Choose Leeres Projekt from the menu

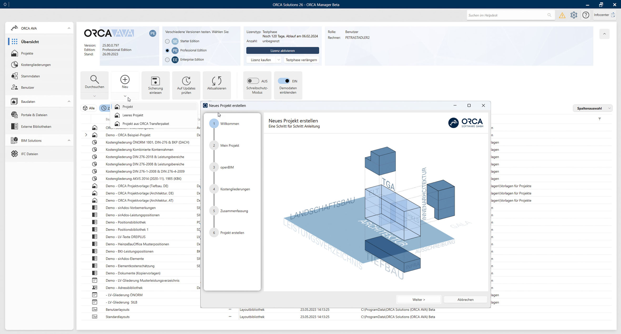(133, 115)
